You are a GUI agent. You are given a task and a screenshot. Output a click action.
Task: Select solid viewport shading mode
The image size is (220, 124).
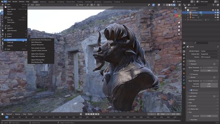click(169, 5)
